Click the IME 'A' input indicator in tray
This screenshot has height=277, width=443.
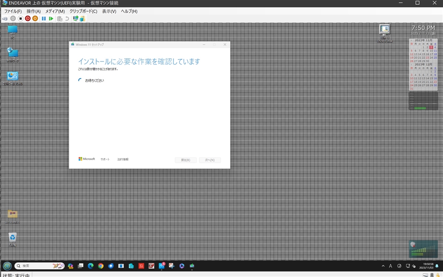click(x=391, y=266)
